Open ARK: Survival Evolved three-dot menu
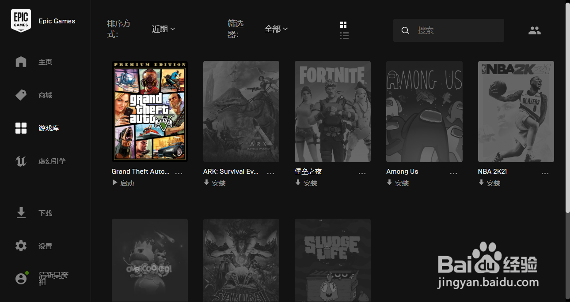The width and height of the screenshot is (570, 302). pyautogui.click(x=270, y=174)
